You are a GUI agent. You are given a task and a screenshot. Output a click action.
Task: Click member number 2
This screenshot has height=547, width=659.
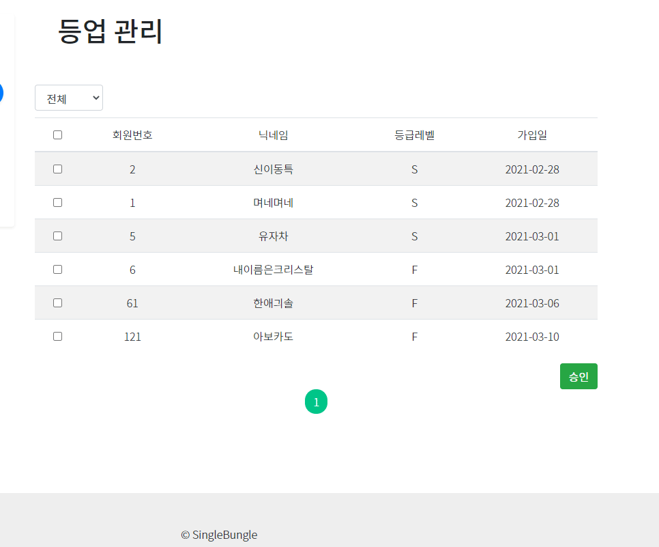[132, 169]
